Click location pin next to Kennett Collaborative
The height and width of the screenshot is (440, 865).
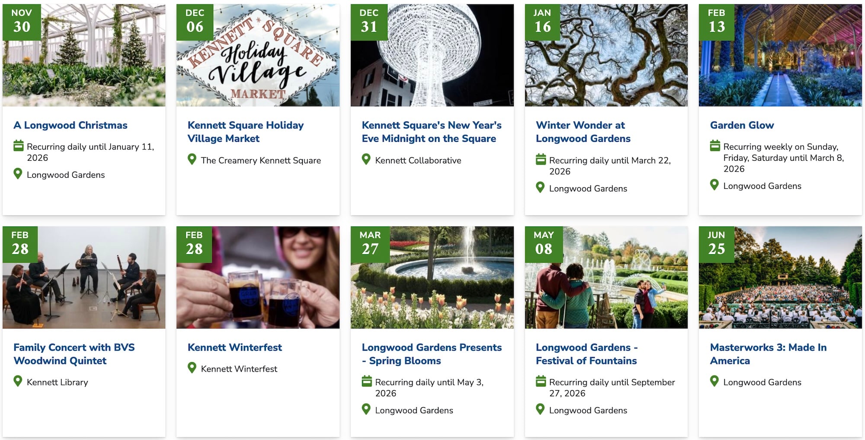[366, 159]
